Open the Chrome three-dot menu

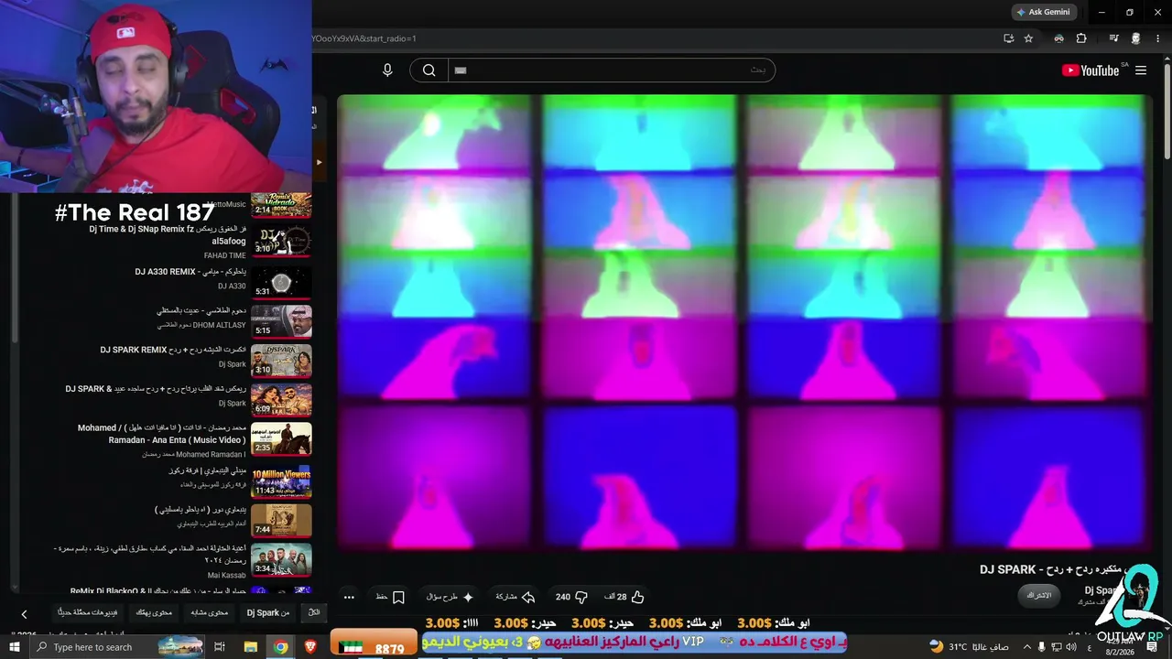(1157, 38)
